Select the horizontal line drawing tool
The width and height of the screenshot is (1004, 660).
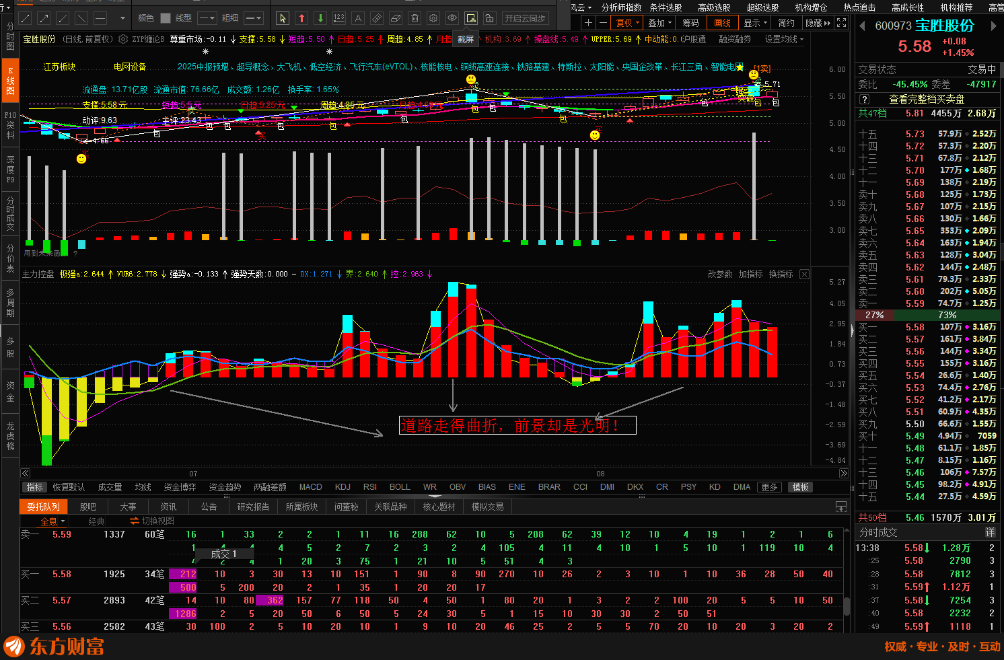coord(100,18)
